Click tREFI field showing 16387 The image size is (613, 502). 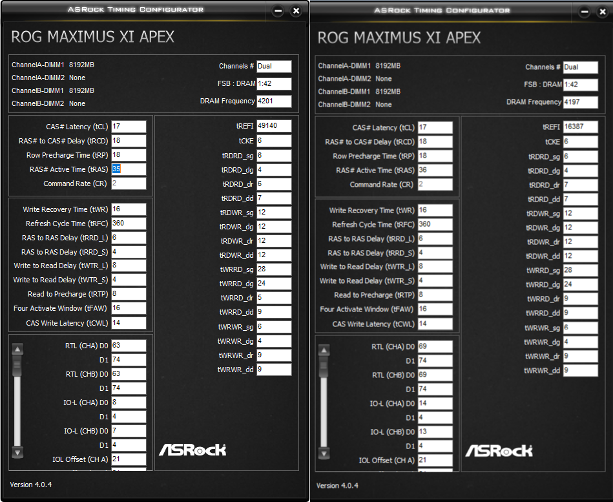pyautogui.click(x=581, y=127)
